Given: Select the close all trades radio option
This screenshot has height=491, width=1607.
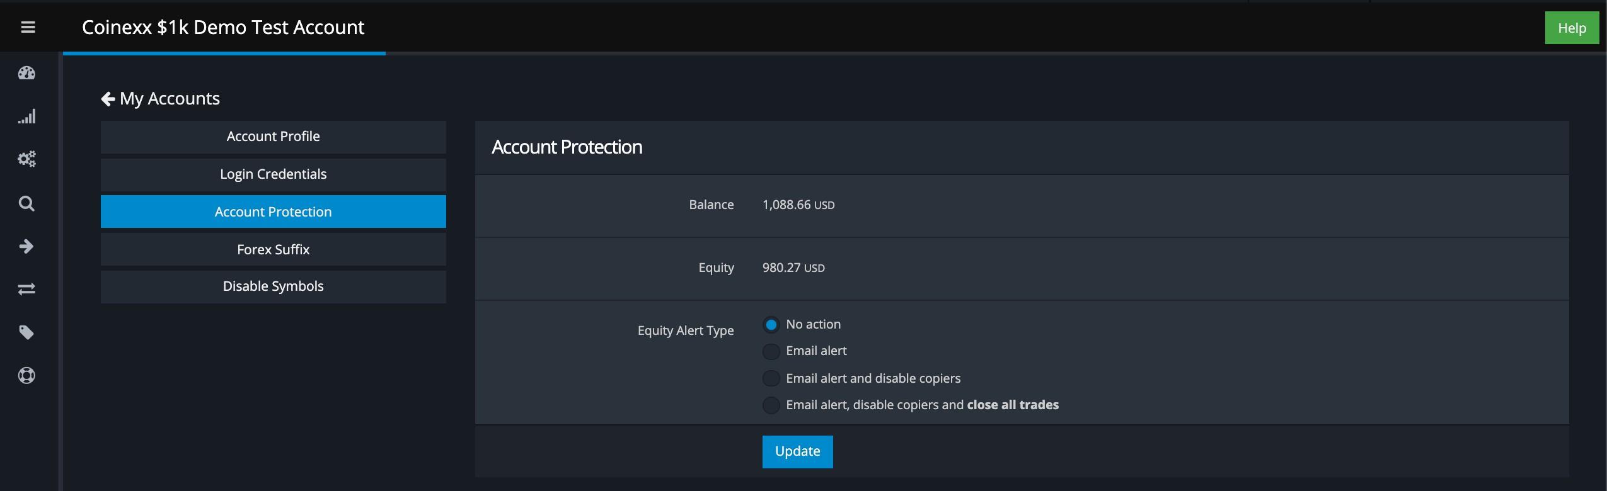Looking at the screenshot, I should pyautogui.click(x=771, y=405).
